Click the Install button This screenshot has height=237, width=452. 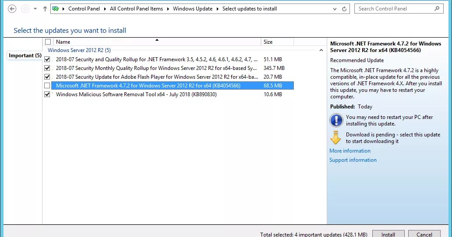(388, 234)
